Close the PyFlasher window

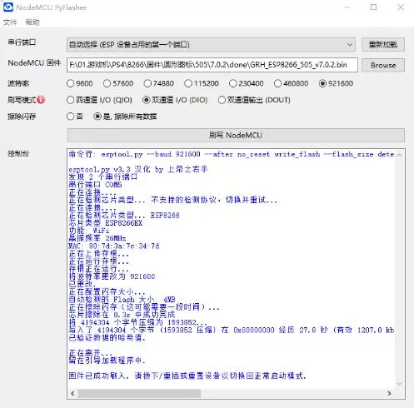pos(401,7)
